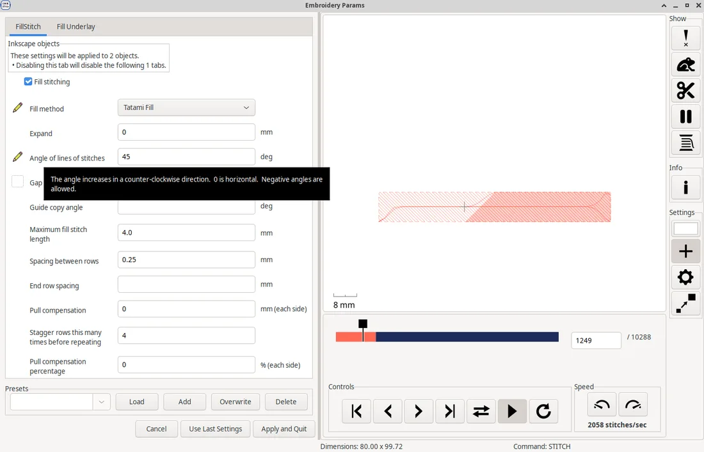Image resolution: width=704 pixels, height=452 pixels.
Task: Click the Expand input field
Action: 186,132
